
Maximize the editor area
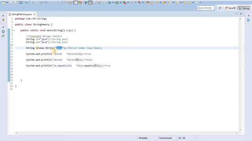241,14
